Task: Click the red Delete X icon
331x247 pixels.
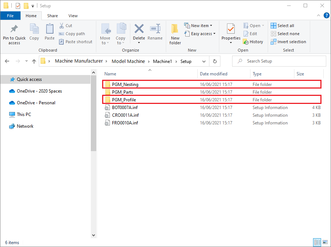Action: (139, 29)
